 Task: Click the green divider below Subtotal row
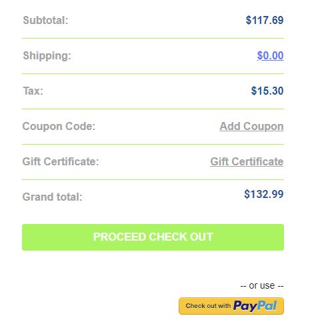point(153,38)
